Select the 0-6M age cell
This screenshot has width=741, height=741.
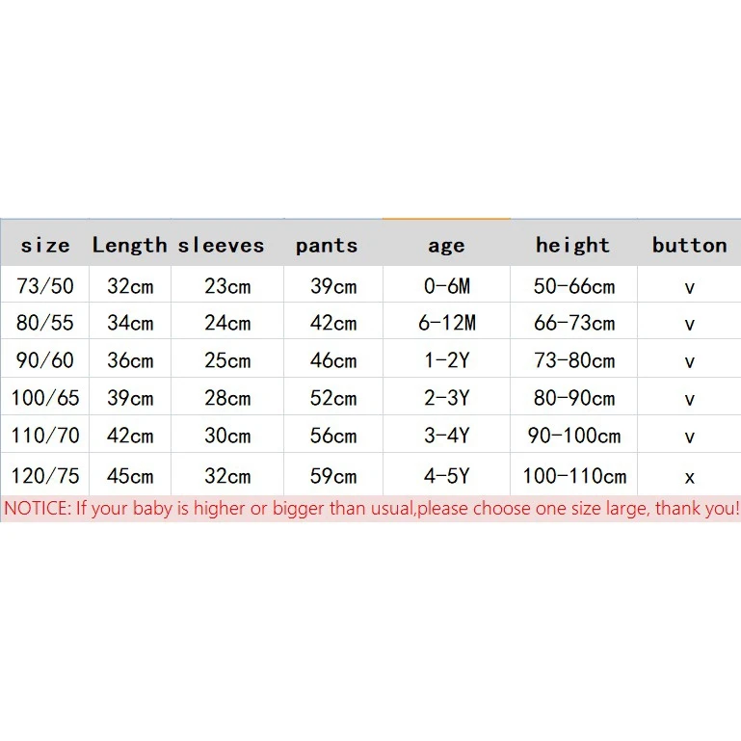point(446,286)
